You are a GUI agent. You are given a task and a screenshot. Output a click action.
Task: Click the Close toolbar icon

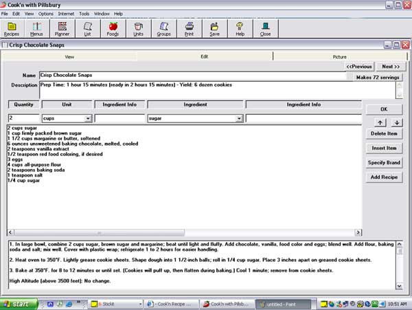coord(265,29)
